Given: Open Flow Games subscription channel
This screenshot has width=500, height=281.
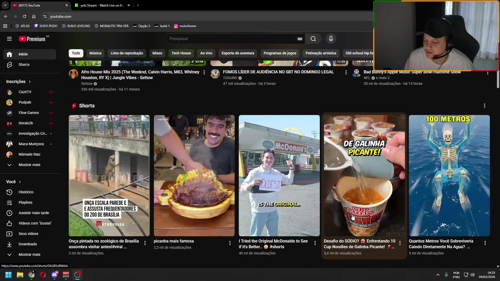Looking at the screenshot, I should (30, 113).
